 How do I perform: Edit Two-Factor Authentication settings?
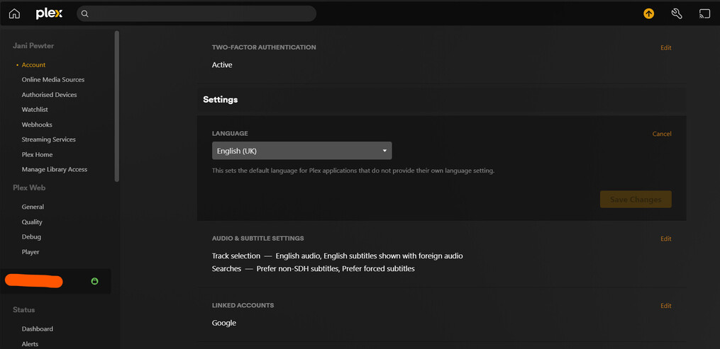665,48
